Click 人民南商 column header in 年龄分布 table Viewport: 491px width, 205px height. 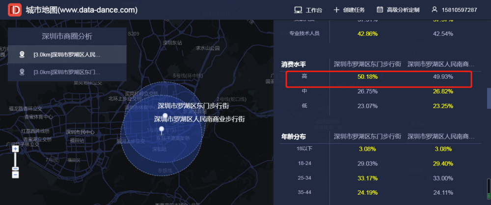441,137
